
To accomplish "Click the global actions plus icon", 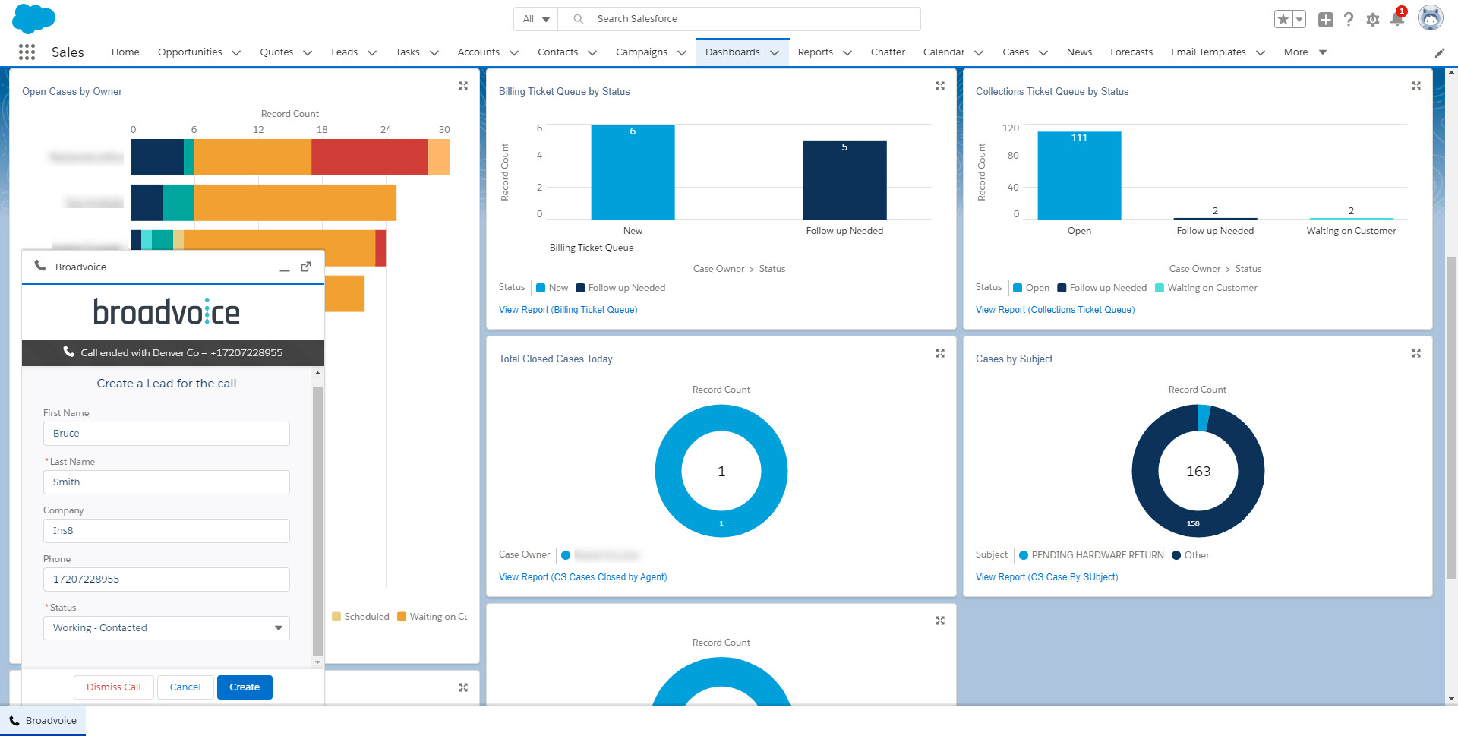I will (x=1325, y=20).
